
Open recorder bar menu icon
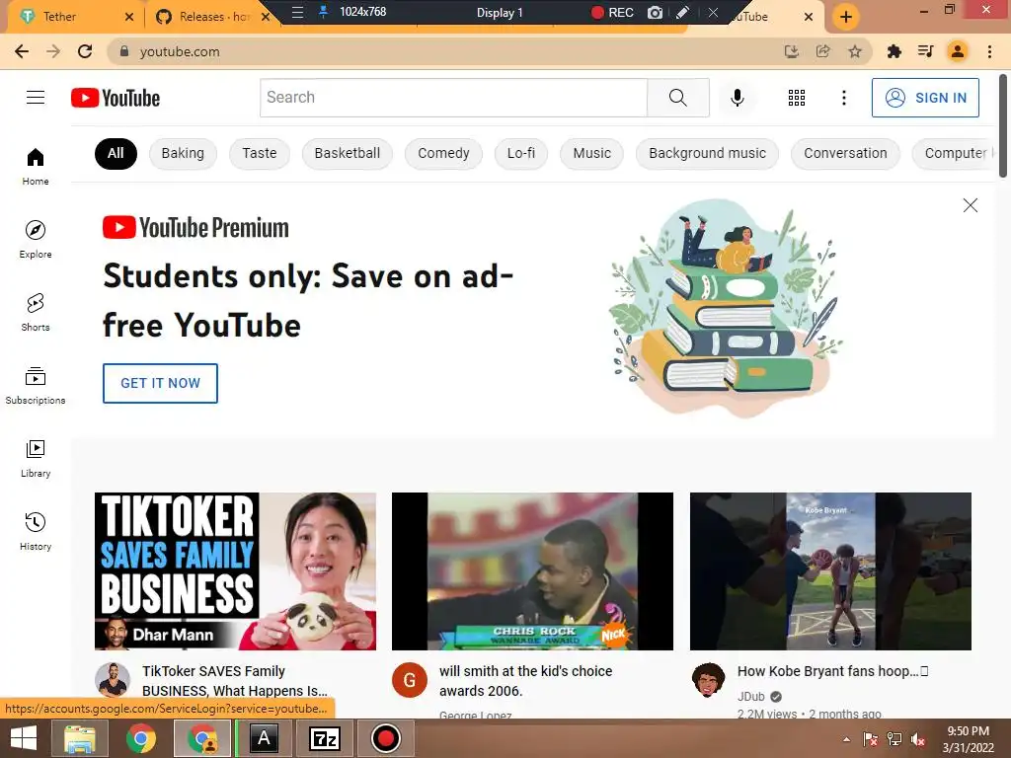[x=297, y=12]
